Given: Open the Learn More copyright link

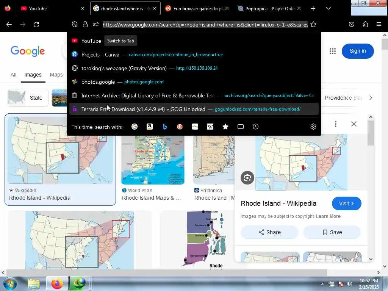Looking at the screenshot, I should pyautogui.click(x=328, y=216).
